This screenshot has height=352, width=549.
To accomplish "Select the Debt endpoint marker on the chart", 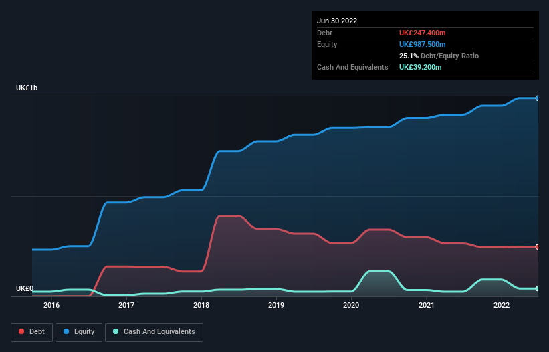I will (x=538, y=247).
